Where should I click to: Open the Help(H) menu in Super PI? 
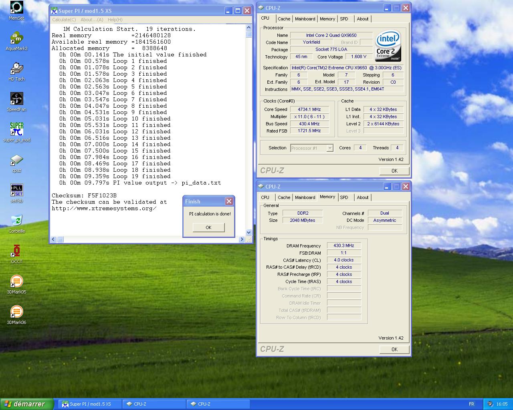tap(115, 20)
